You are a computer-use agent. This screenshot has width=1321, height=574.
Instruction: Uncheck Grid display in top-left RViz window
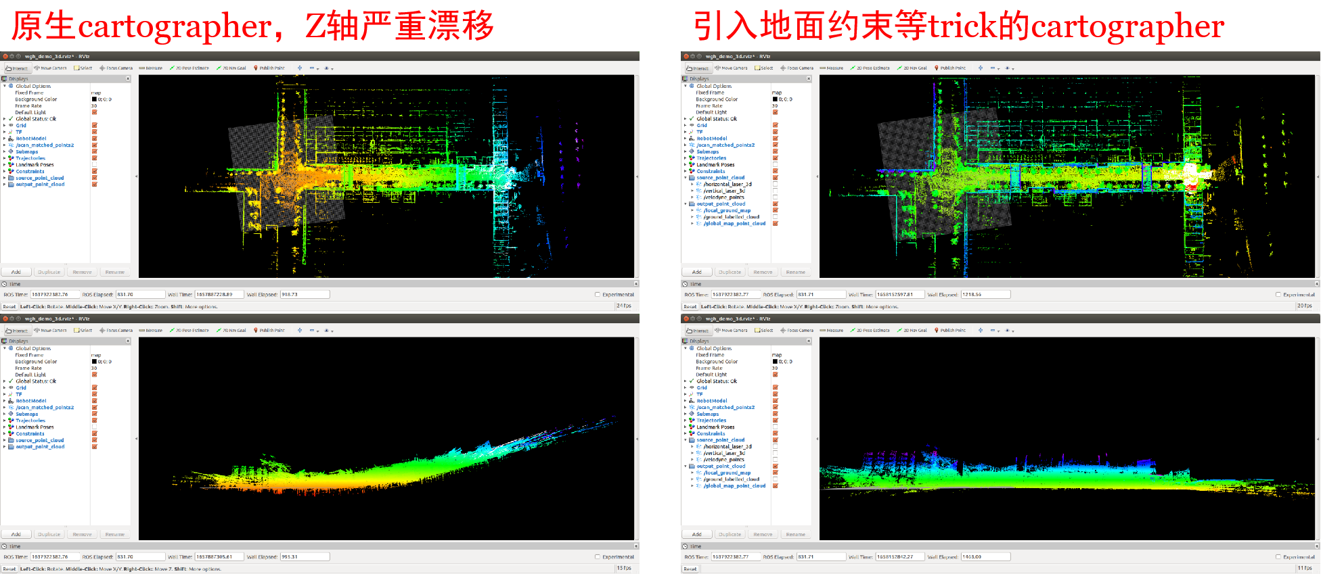tap(95, 125)
